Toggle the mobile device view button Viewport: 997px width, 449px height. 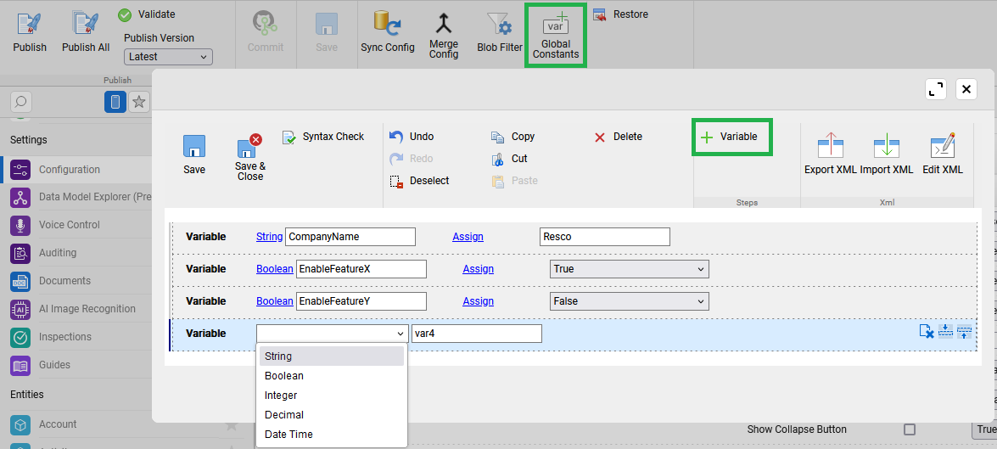[x=115, y=102]
